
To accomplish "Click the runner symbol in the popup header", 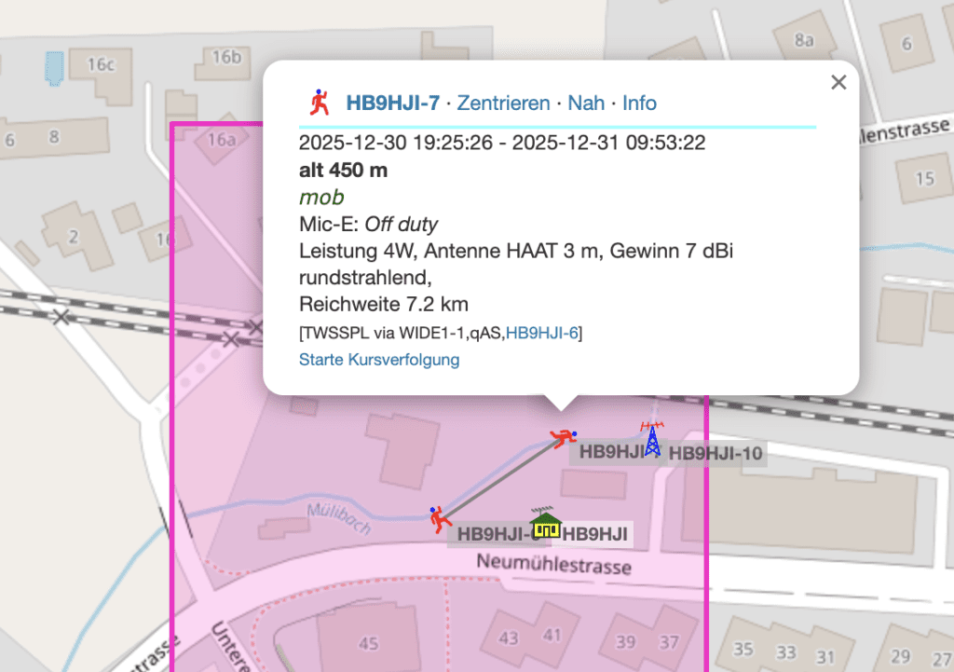I will [320, 102].
